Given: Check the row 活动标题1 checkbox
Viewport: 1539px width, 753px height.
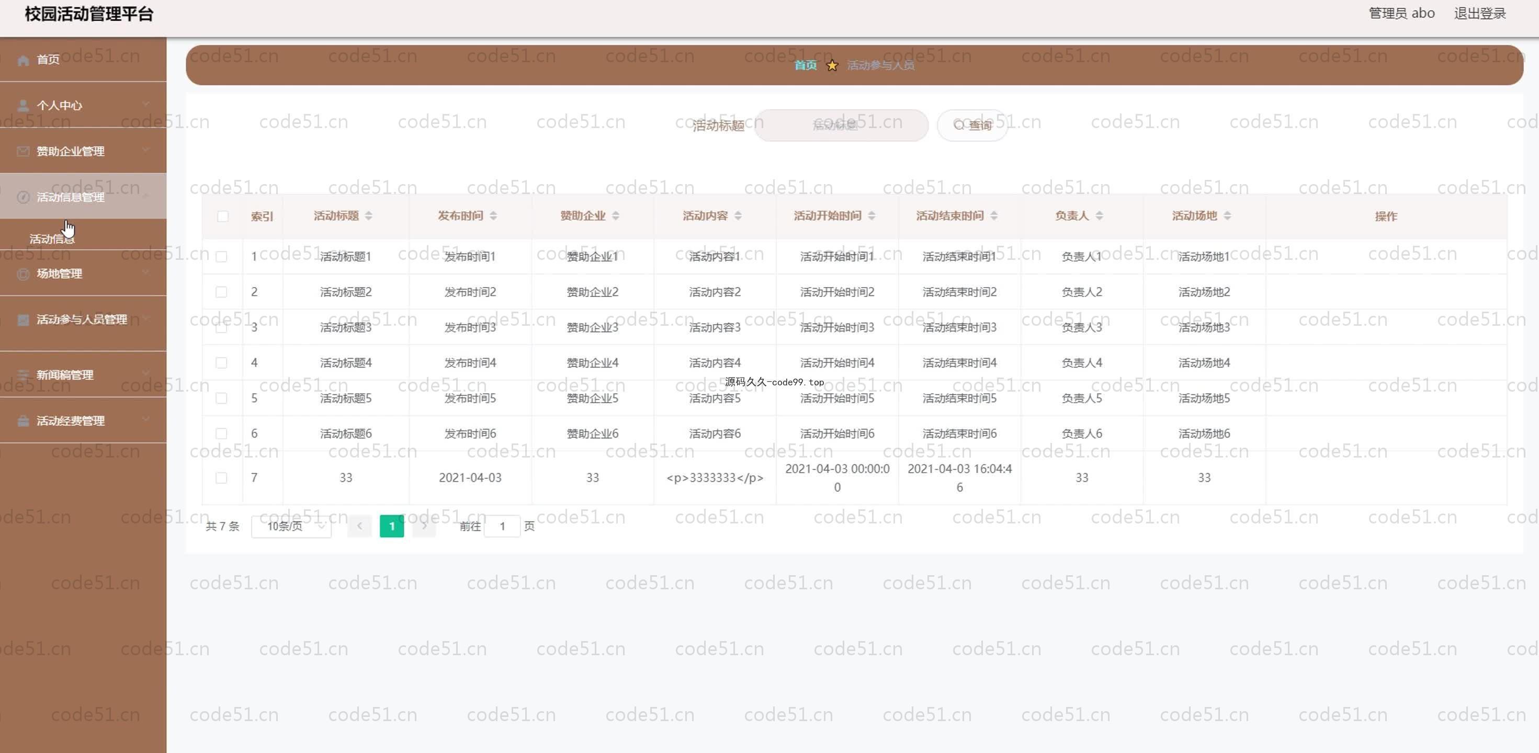Looking at the screenshot, I should click(222, 257).
